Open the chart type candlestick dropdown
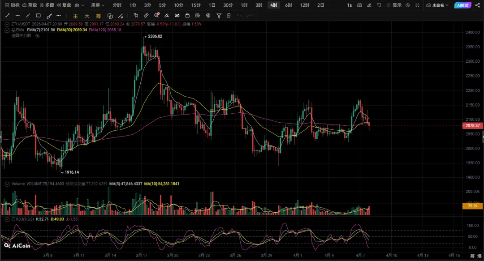The image size is (484, 261). point(79,5)
